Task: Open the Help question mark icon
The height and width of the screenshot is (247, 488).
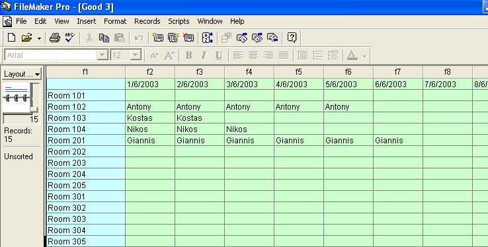Action: pos(292,38)
